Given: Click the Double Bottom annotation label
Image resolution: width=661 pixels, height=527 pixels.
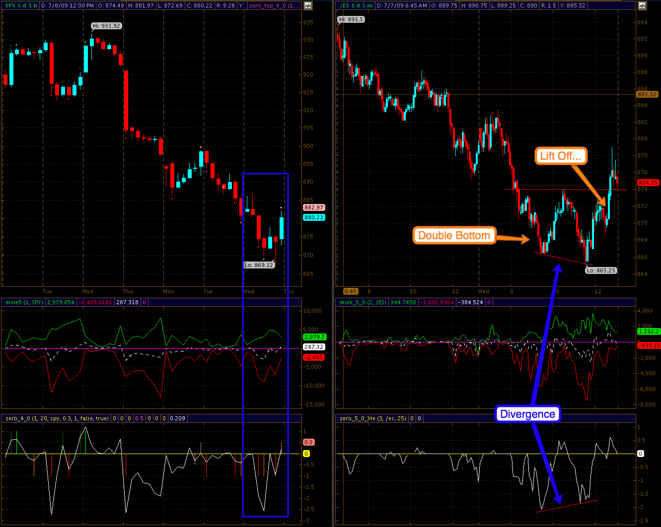Looking at the screenshot, I should point(454,236).
